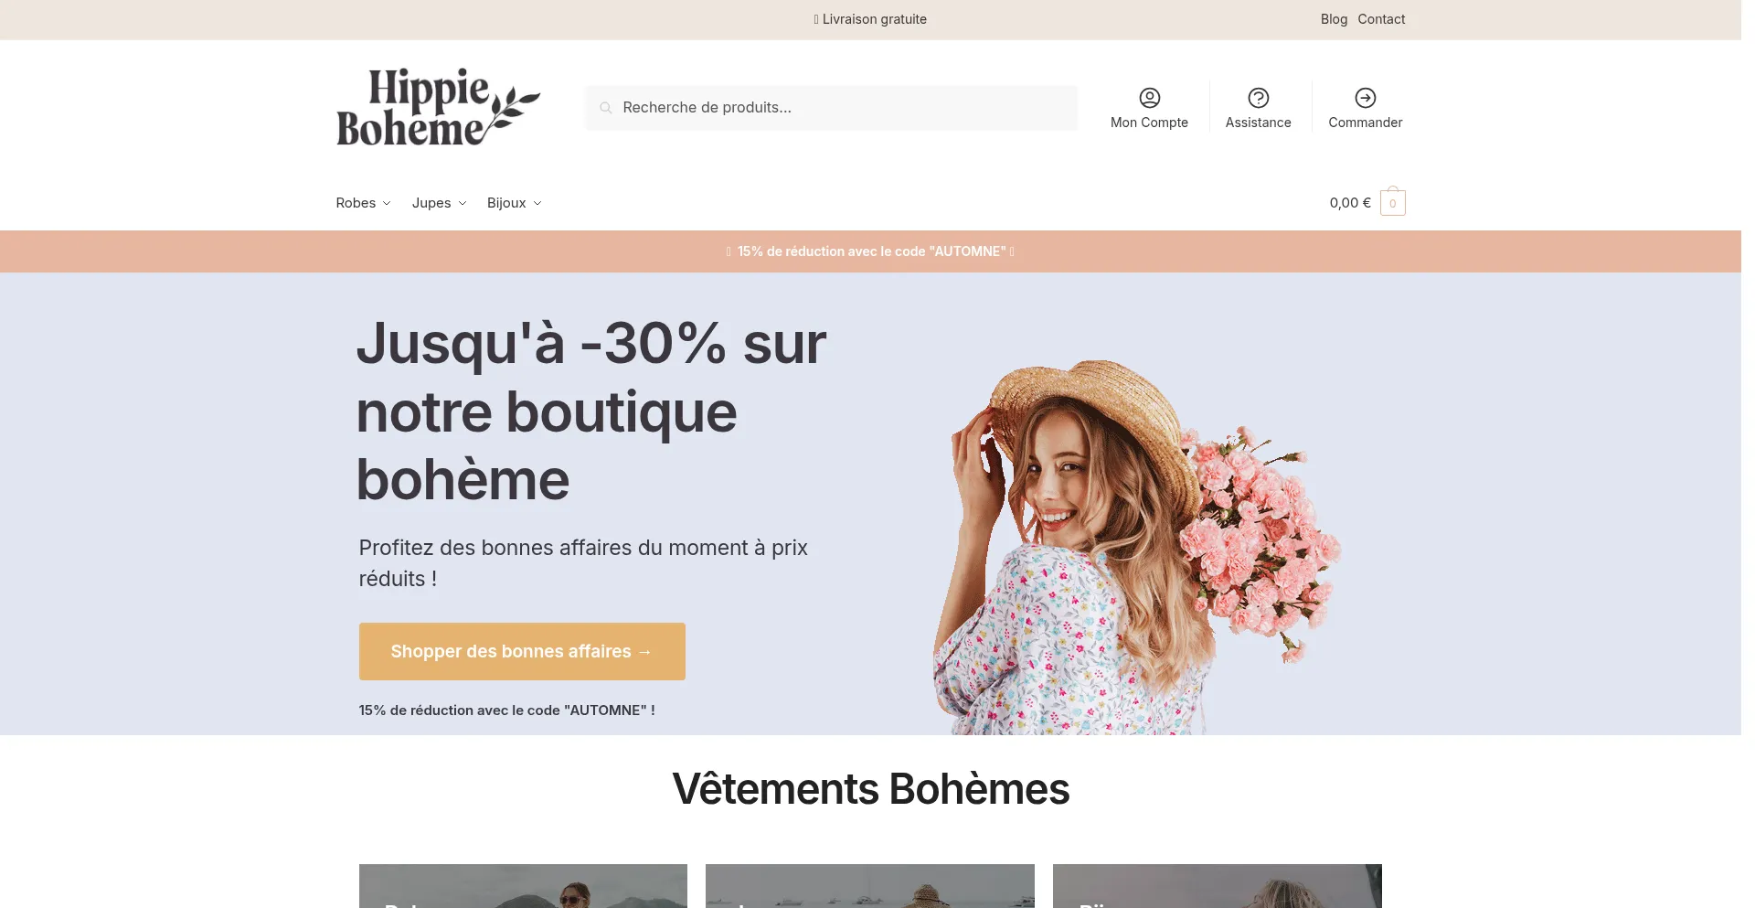Open the Assistance question mark icon
Screen dimensions: 1755x908
point(1258,98)
